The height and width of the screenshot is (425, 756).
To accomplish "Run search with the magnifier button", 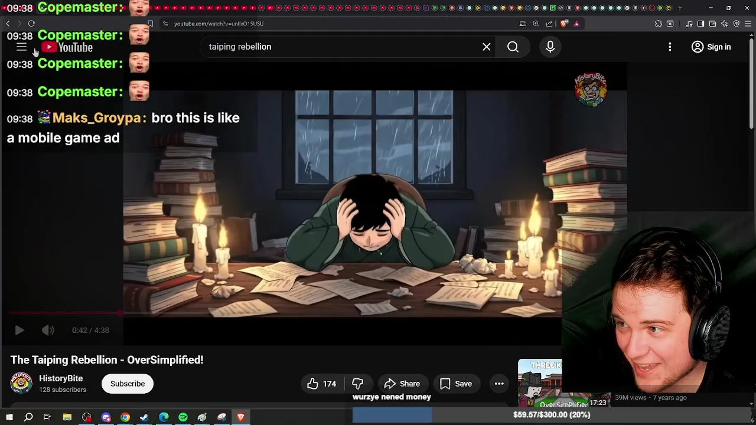I will 513,47.
